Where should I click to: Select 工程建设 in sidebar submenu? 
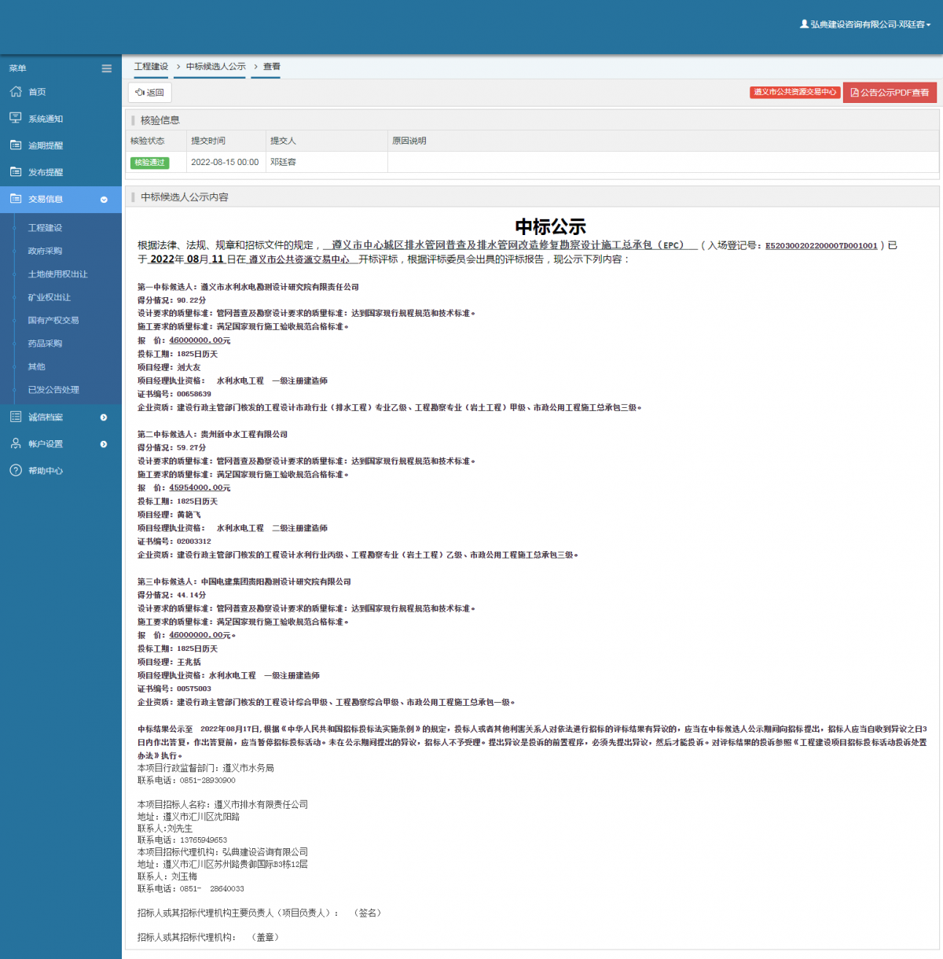(x=45, y=228)
